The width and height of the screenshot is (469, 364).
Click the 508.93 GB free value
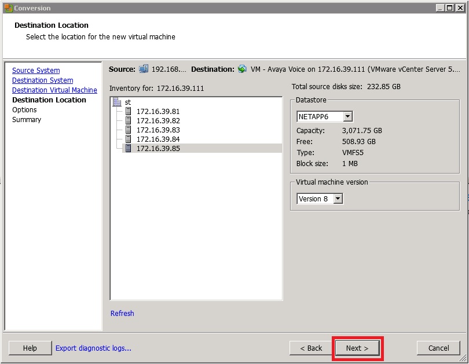(x=359, y=142)
